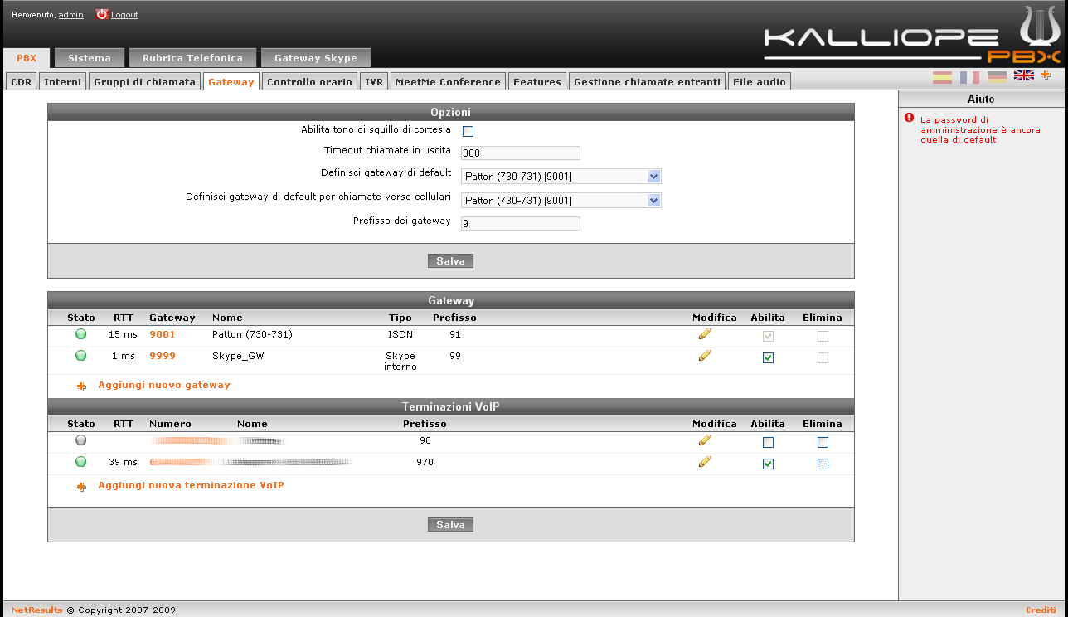This screenshot has height=617, width=1068.
Task: Switch to the Interni tab
Action: 63,82
